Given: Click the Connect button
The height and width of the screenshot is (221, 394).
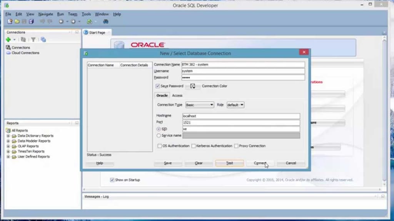Looking at the screenshot, I should (260, 163).
